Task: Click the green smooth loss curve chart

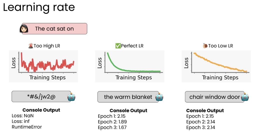Action: pyautogui.click(x=130, y=66)
